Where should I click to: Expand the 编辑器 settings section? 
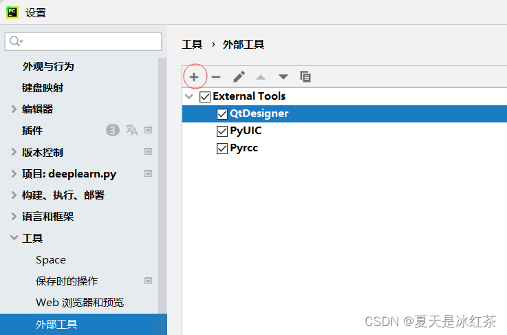[14, 109]
